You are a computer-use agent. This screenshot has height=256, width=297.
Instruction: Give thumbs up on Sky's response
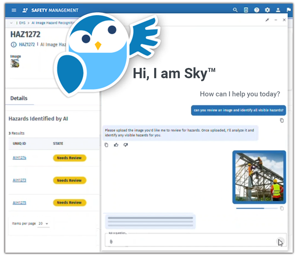pos(116,145)
